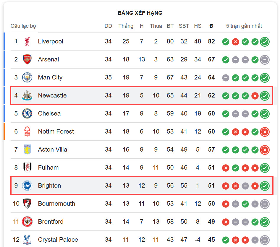
Task: Click the Fulham club crest
Action: pyautogui.click(x=27, y=168)
